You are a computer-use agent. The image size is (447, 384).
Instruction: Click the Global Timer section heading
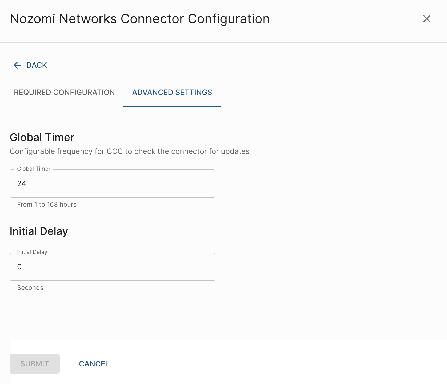42,138
